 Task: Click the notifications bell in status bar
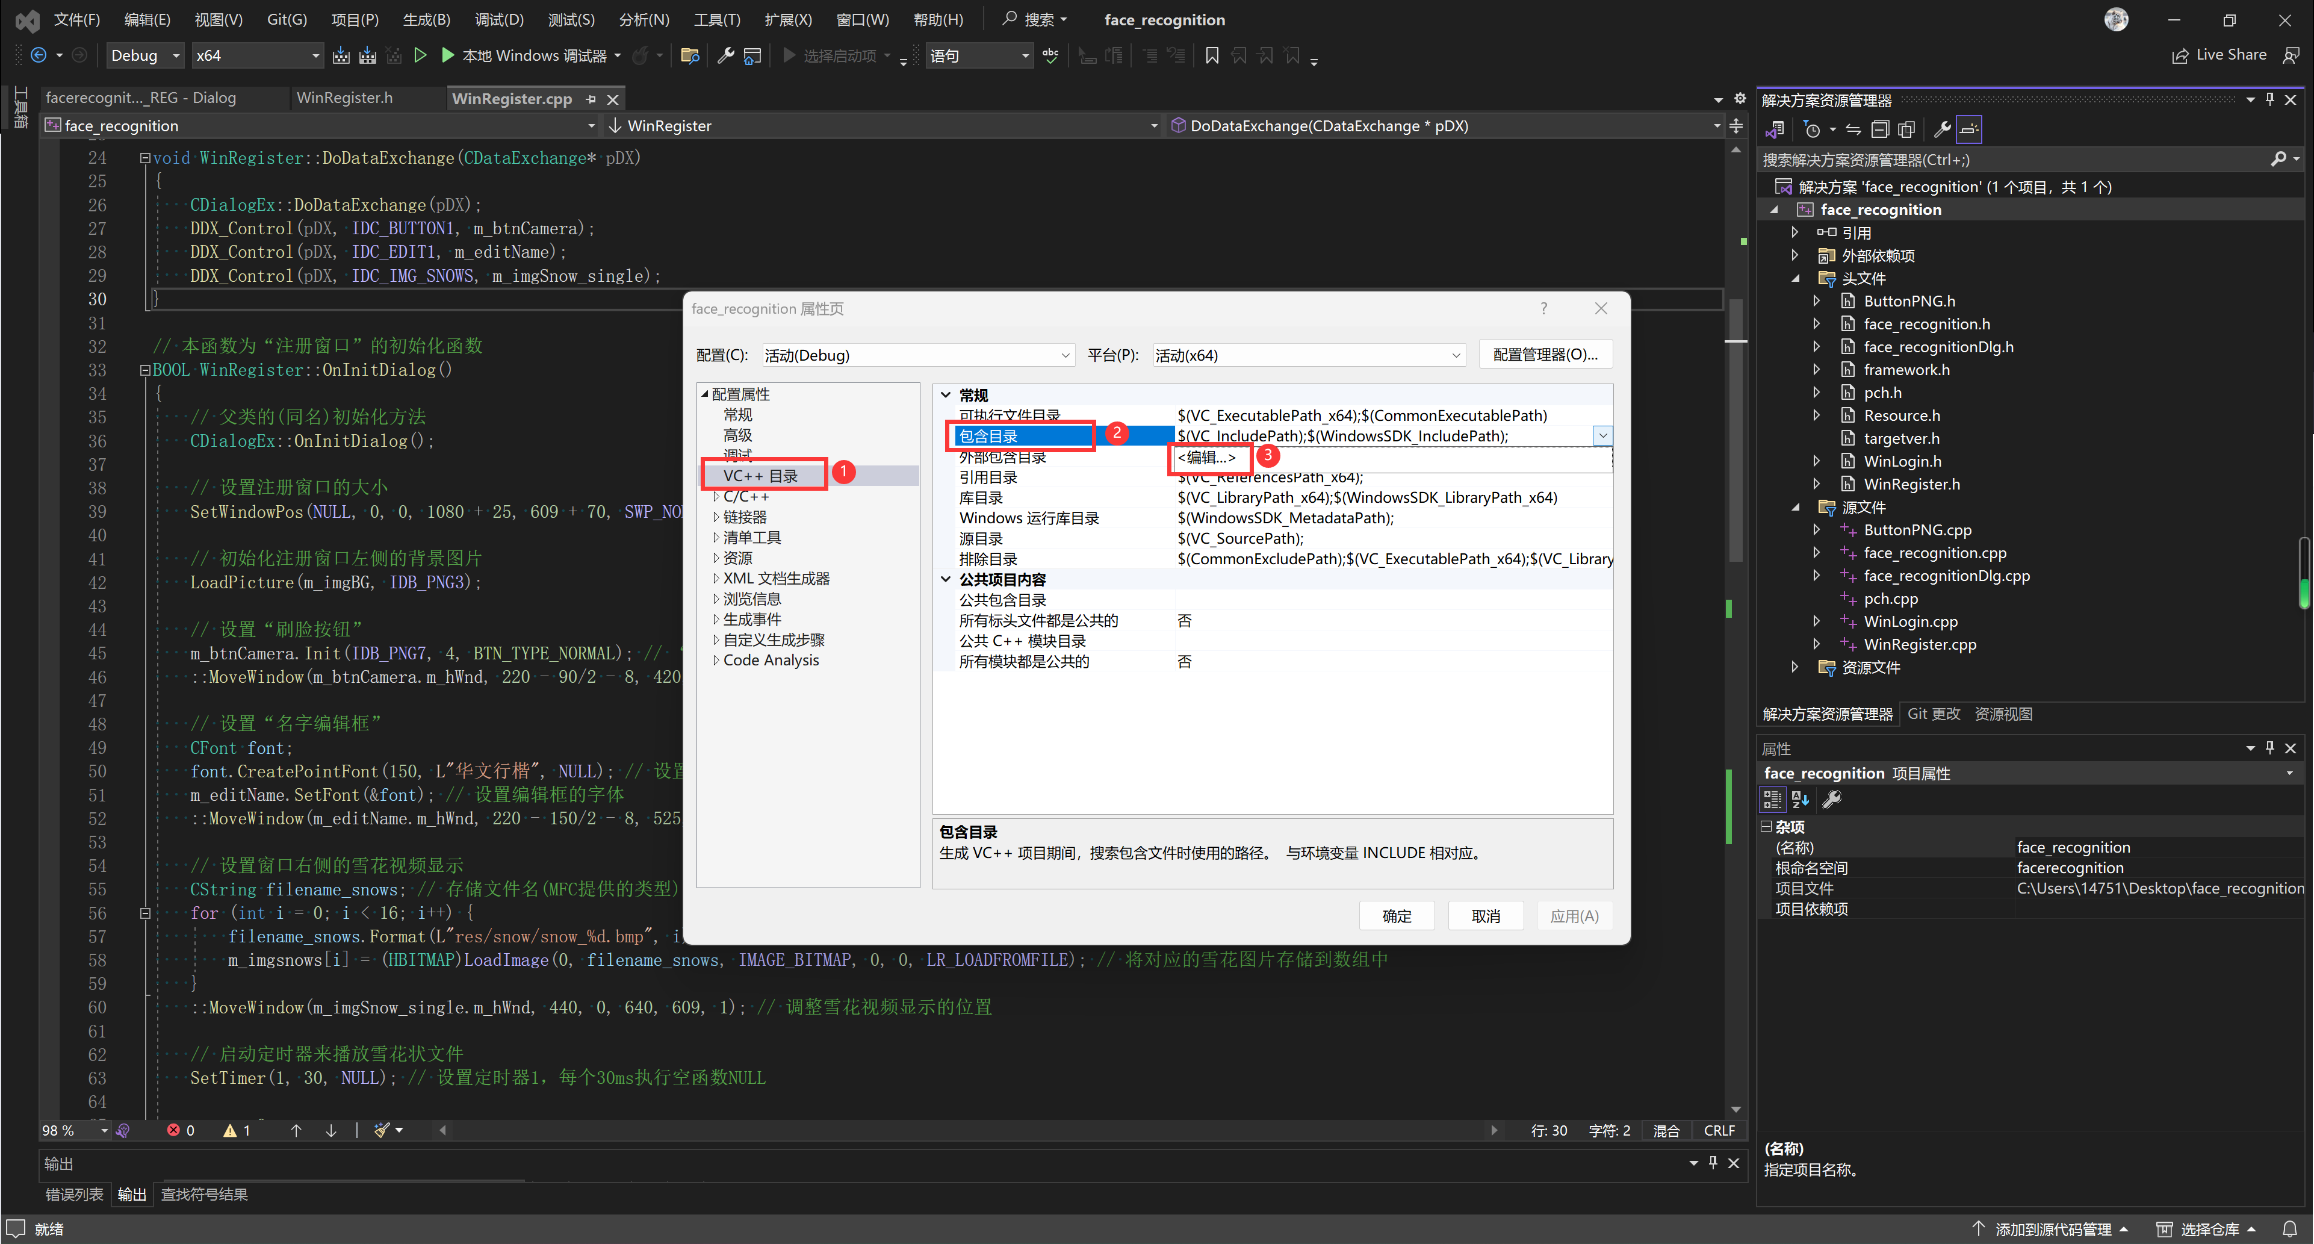2290,1228
